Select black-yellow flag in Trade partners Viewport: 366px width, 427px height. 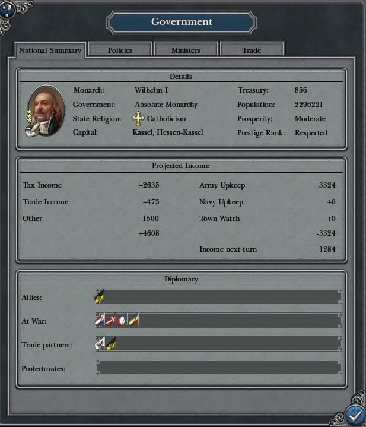click(x=111, y=343)
